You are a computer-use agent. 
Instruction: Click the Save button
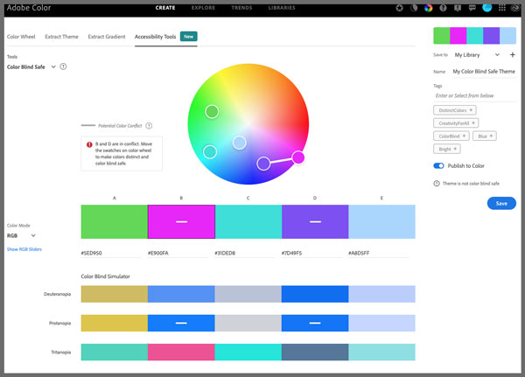pos(501,203)
